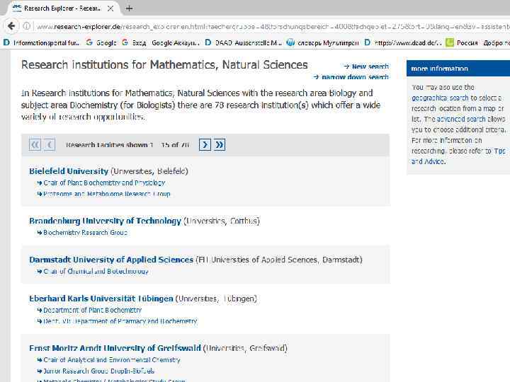Click narrow down search link
510x382 pixels.
coord(355,77)
